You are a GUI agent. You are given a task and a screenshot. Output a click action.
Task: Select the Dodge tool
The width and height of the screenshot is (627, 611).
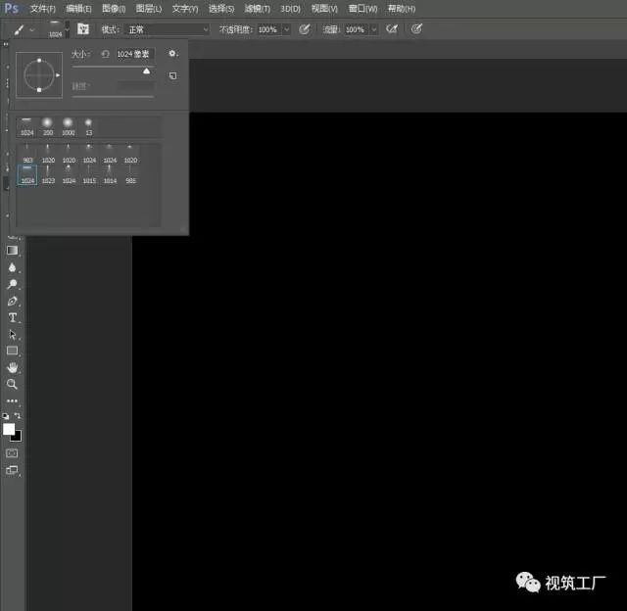click(12, 284)
